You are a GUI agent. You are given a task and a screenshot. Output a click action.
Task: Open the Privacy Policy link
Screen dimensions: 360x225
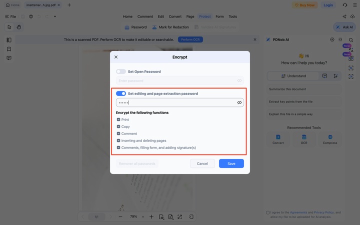(323, 212)
